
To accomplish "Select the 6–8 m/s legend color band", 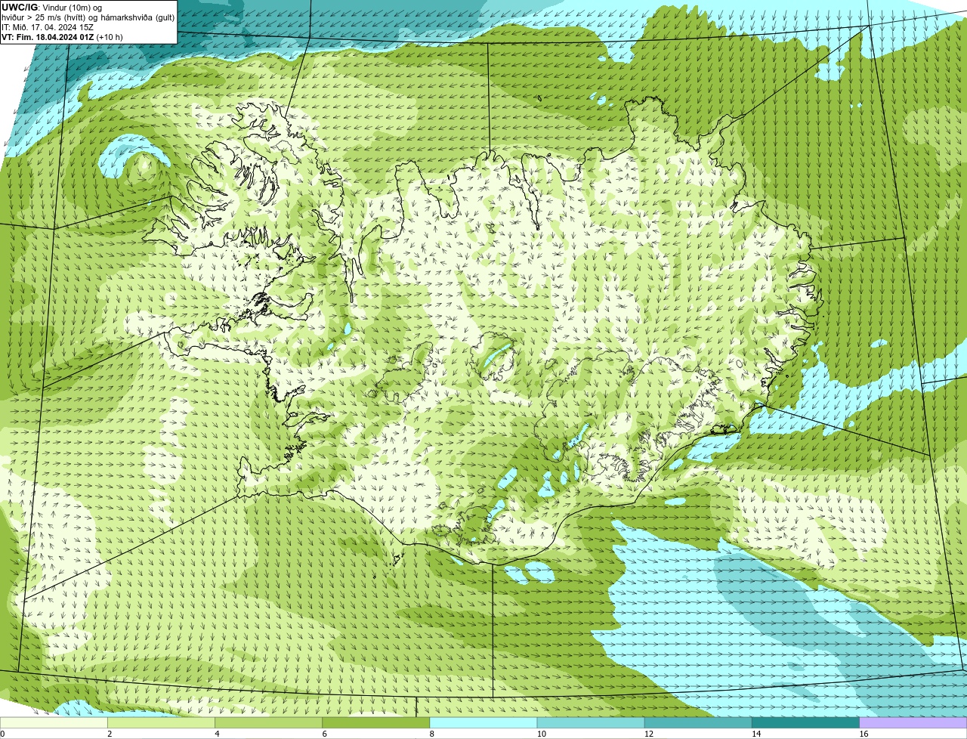I will point(376,722).
